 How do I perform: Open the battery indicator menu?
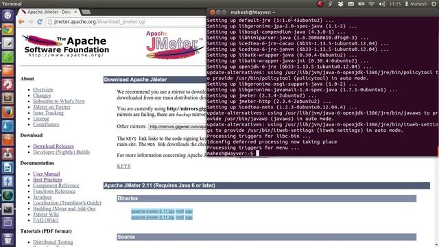(x=361, y=4)
